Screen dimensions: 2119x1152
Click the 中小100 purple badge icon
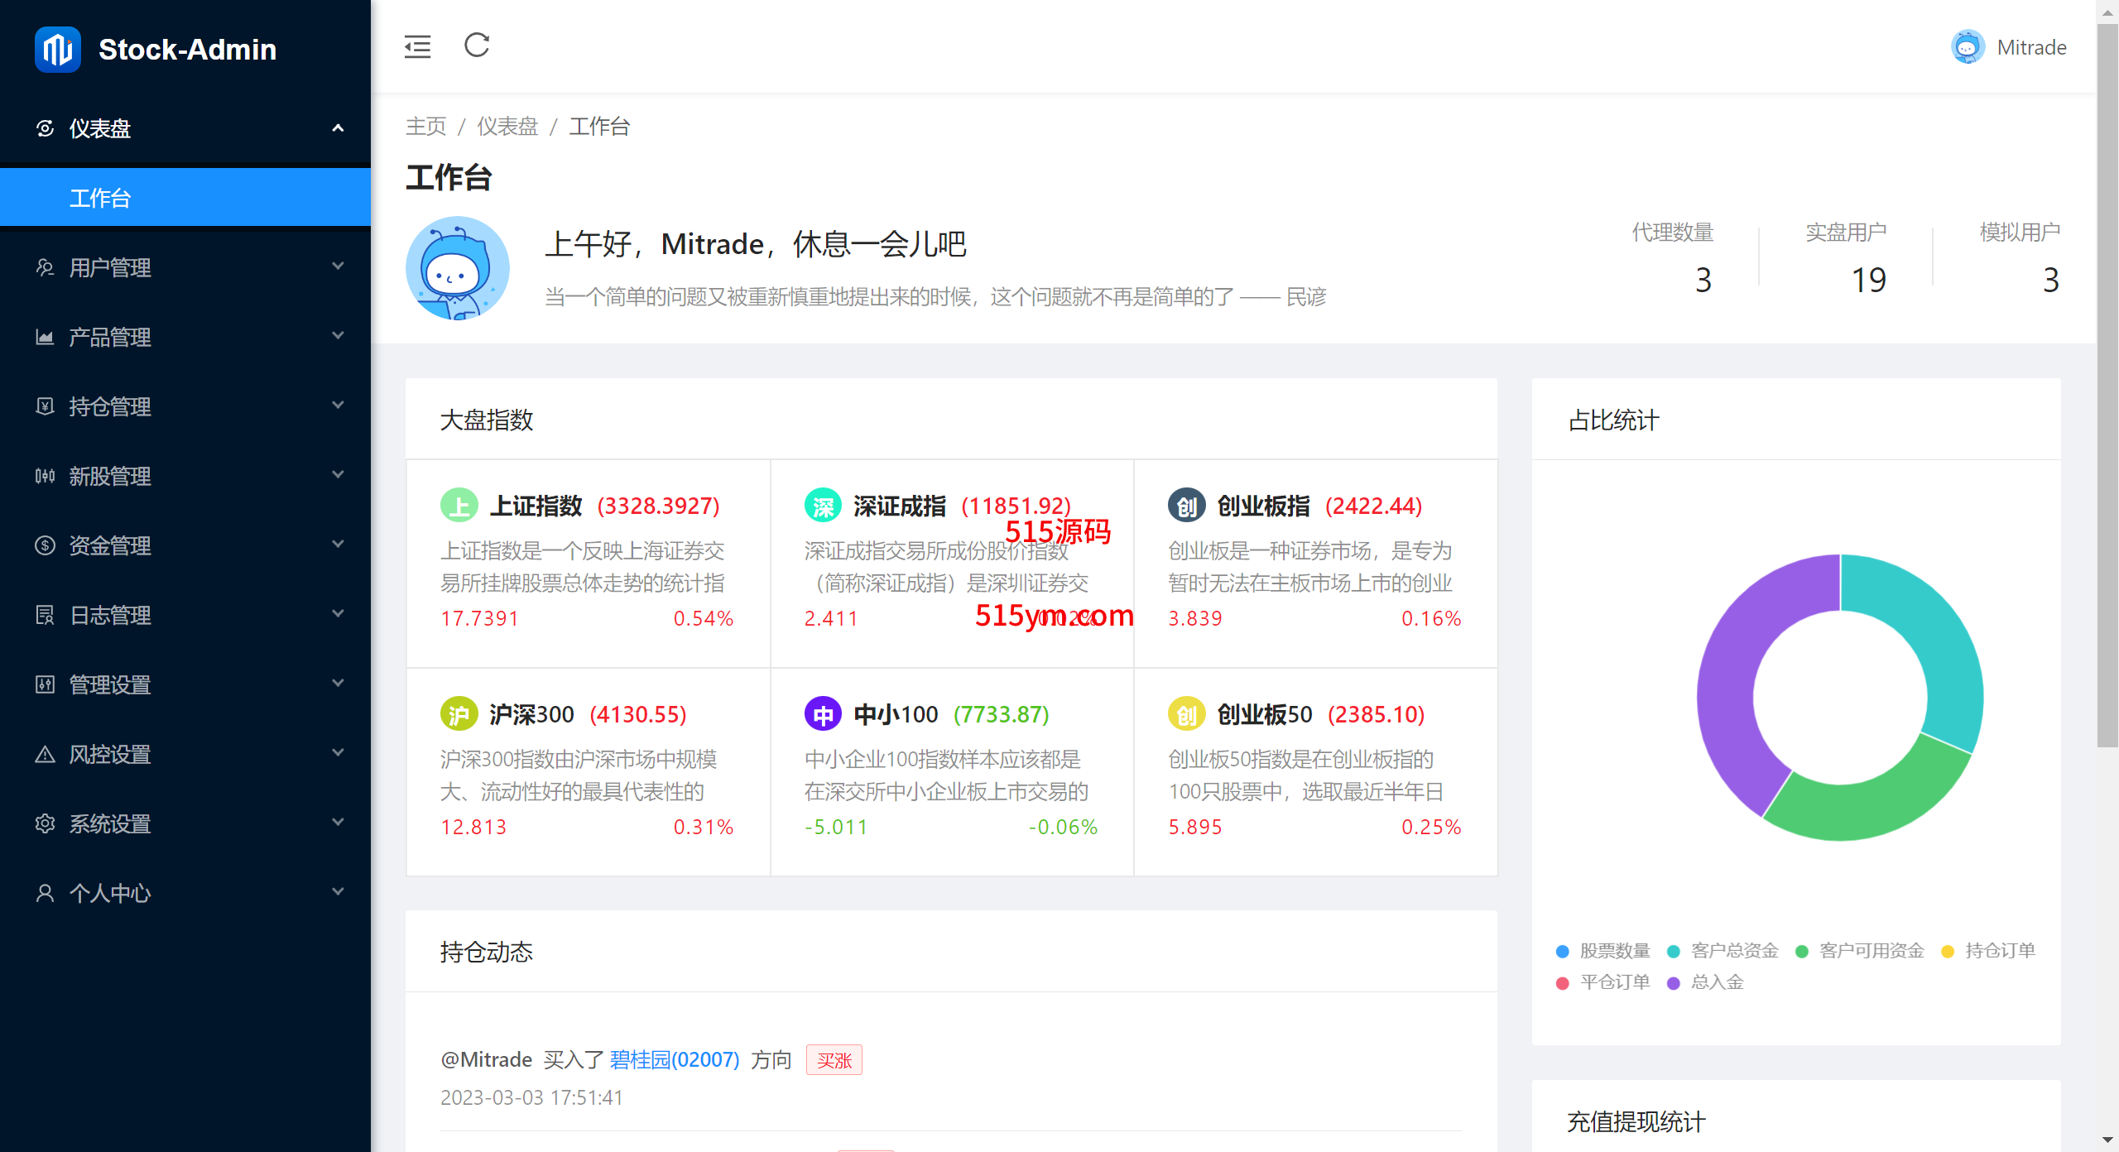tap(823, 714)
